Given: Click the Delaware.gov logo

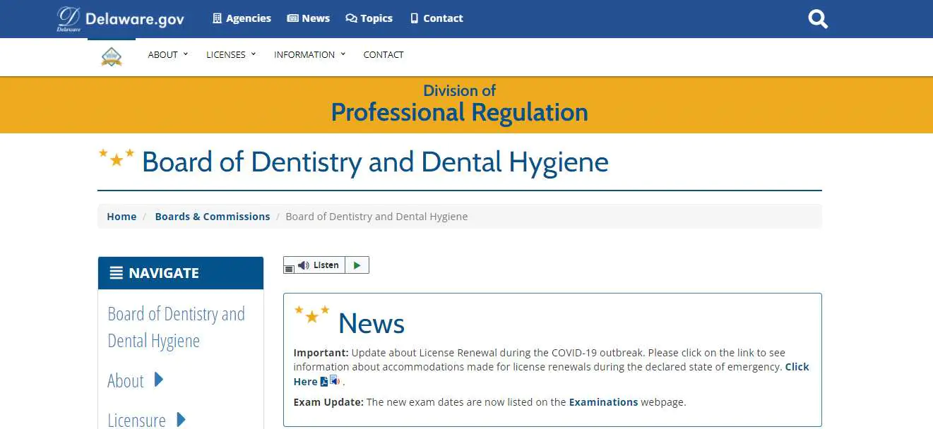Looking at the screenshot, I should [120, 18].
